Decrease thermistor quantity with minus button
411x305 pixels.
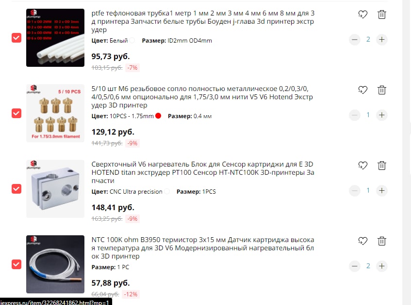click(354, 266)
